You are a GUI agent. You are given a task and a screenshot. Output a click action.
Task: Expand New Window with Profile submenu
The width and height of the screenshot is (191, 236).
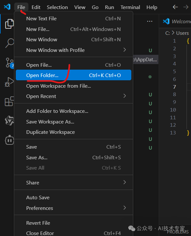coord(74,50)
